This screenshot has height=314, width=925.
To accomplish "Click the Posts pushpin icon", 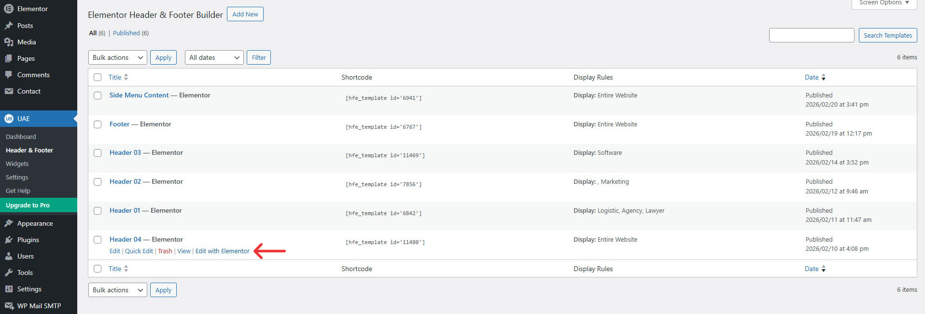I will [9, 26].
